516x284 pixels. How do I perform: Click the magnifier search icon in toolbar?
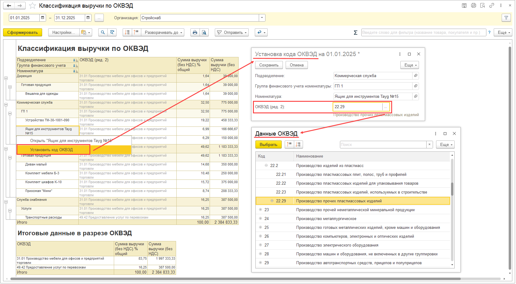tap(103, 32)
